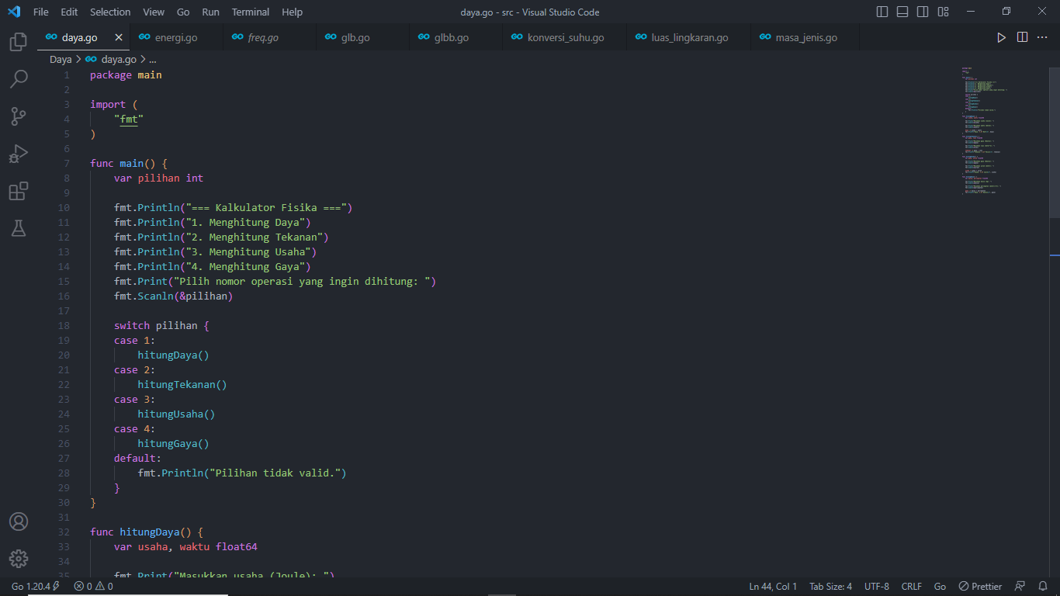Open the Selection menu
Image resolution: width=1060 pixels, height=596 pixels.
point(110,12)
